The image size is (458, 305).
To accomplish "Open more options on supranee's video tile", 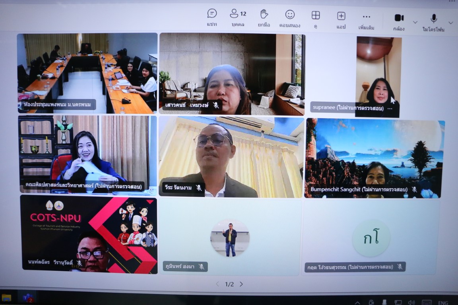I will pyautogui.click(x=390, y=108).
